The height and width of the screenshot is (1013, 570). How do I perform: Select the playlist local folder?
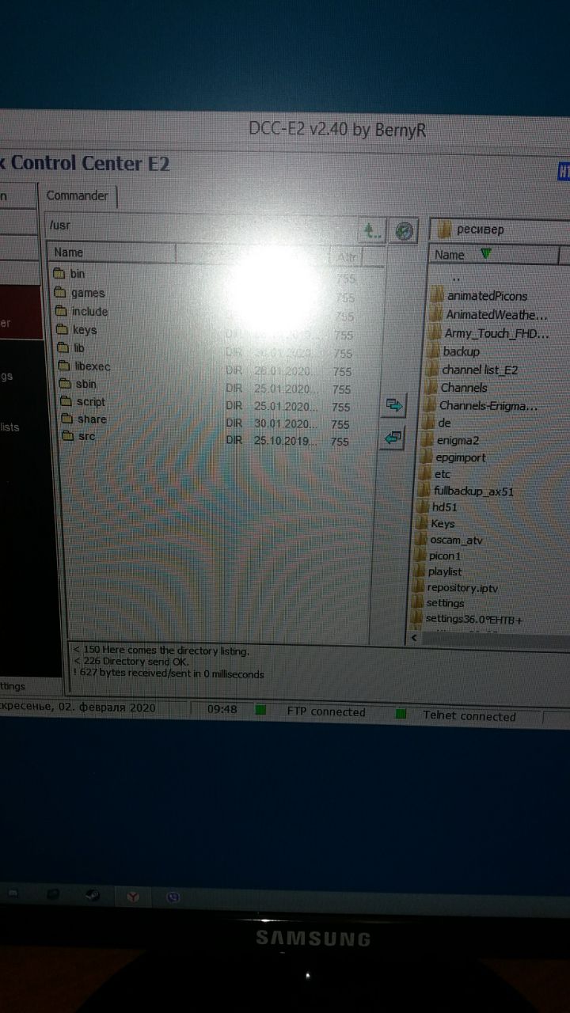[437, 572]
